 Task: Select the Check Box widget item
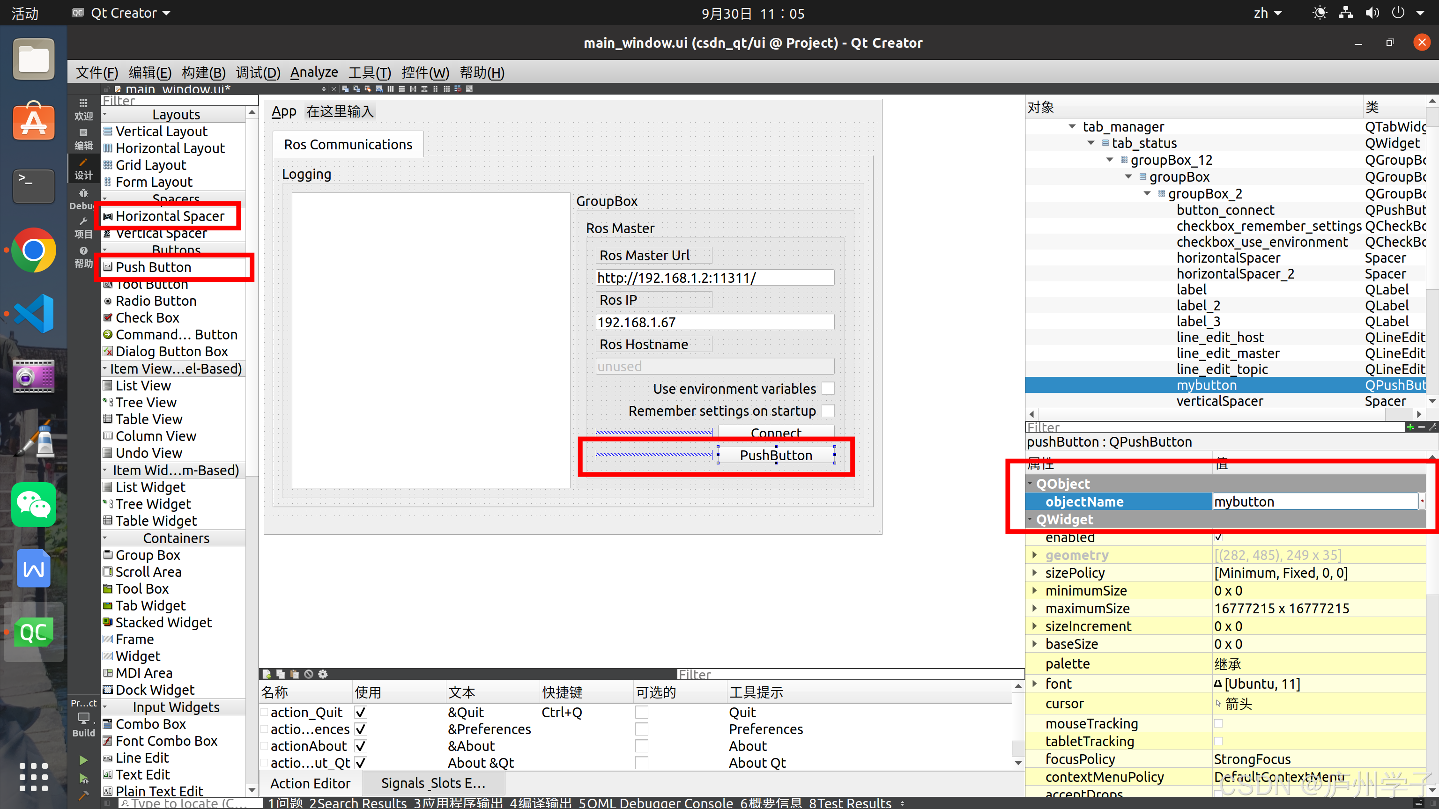coord(147,318)
